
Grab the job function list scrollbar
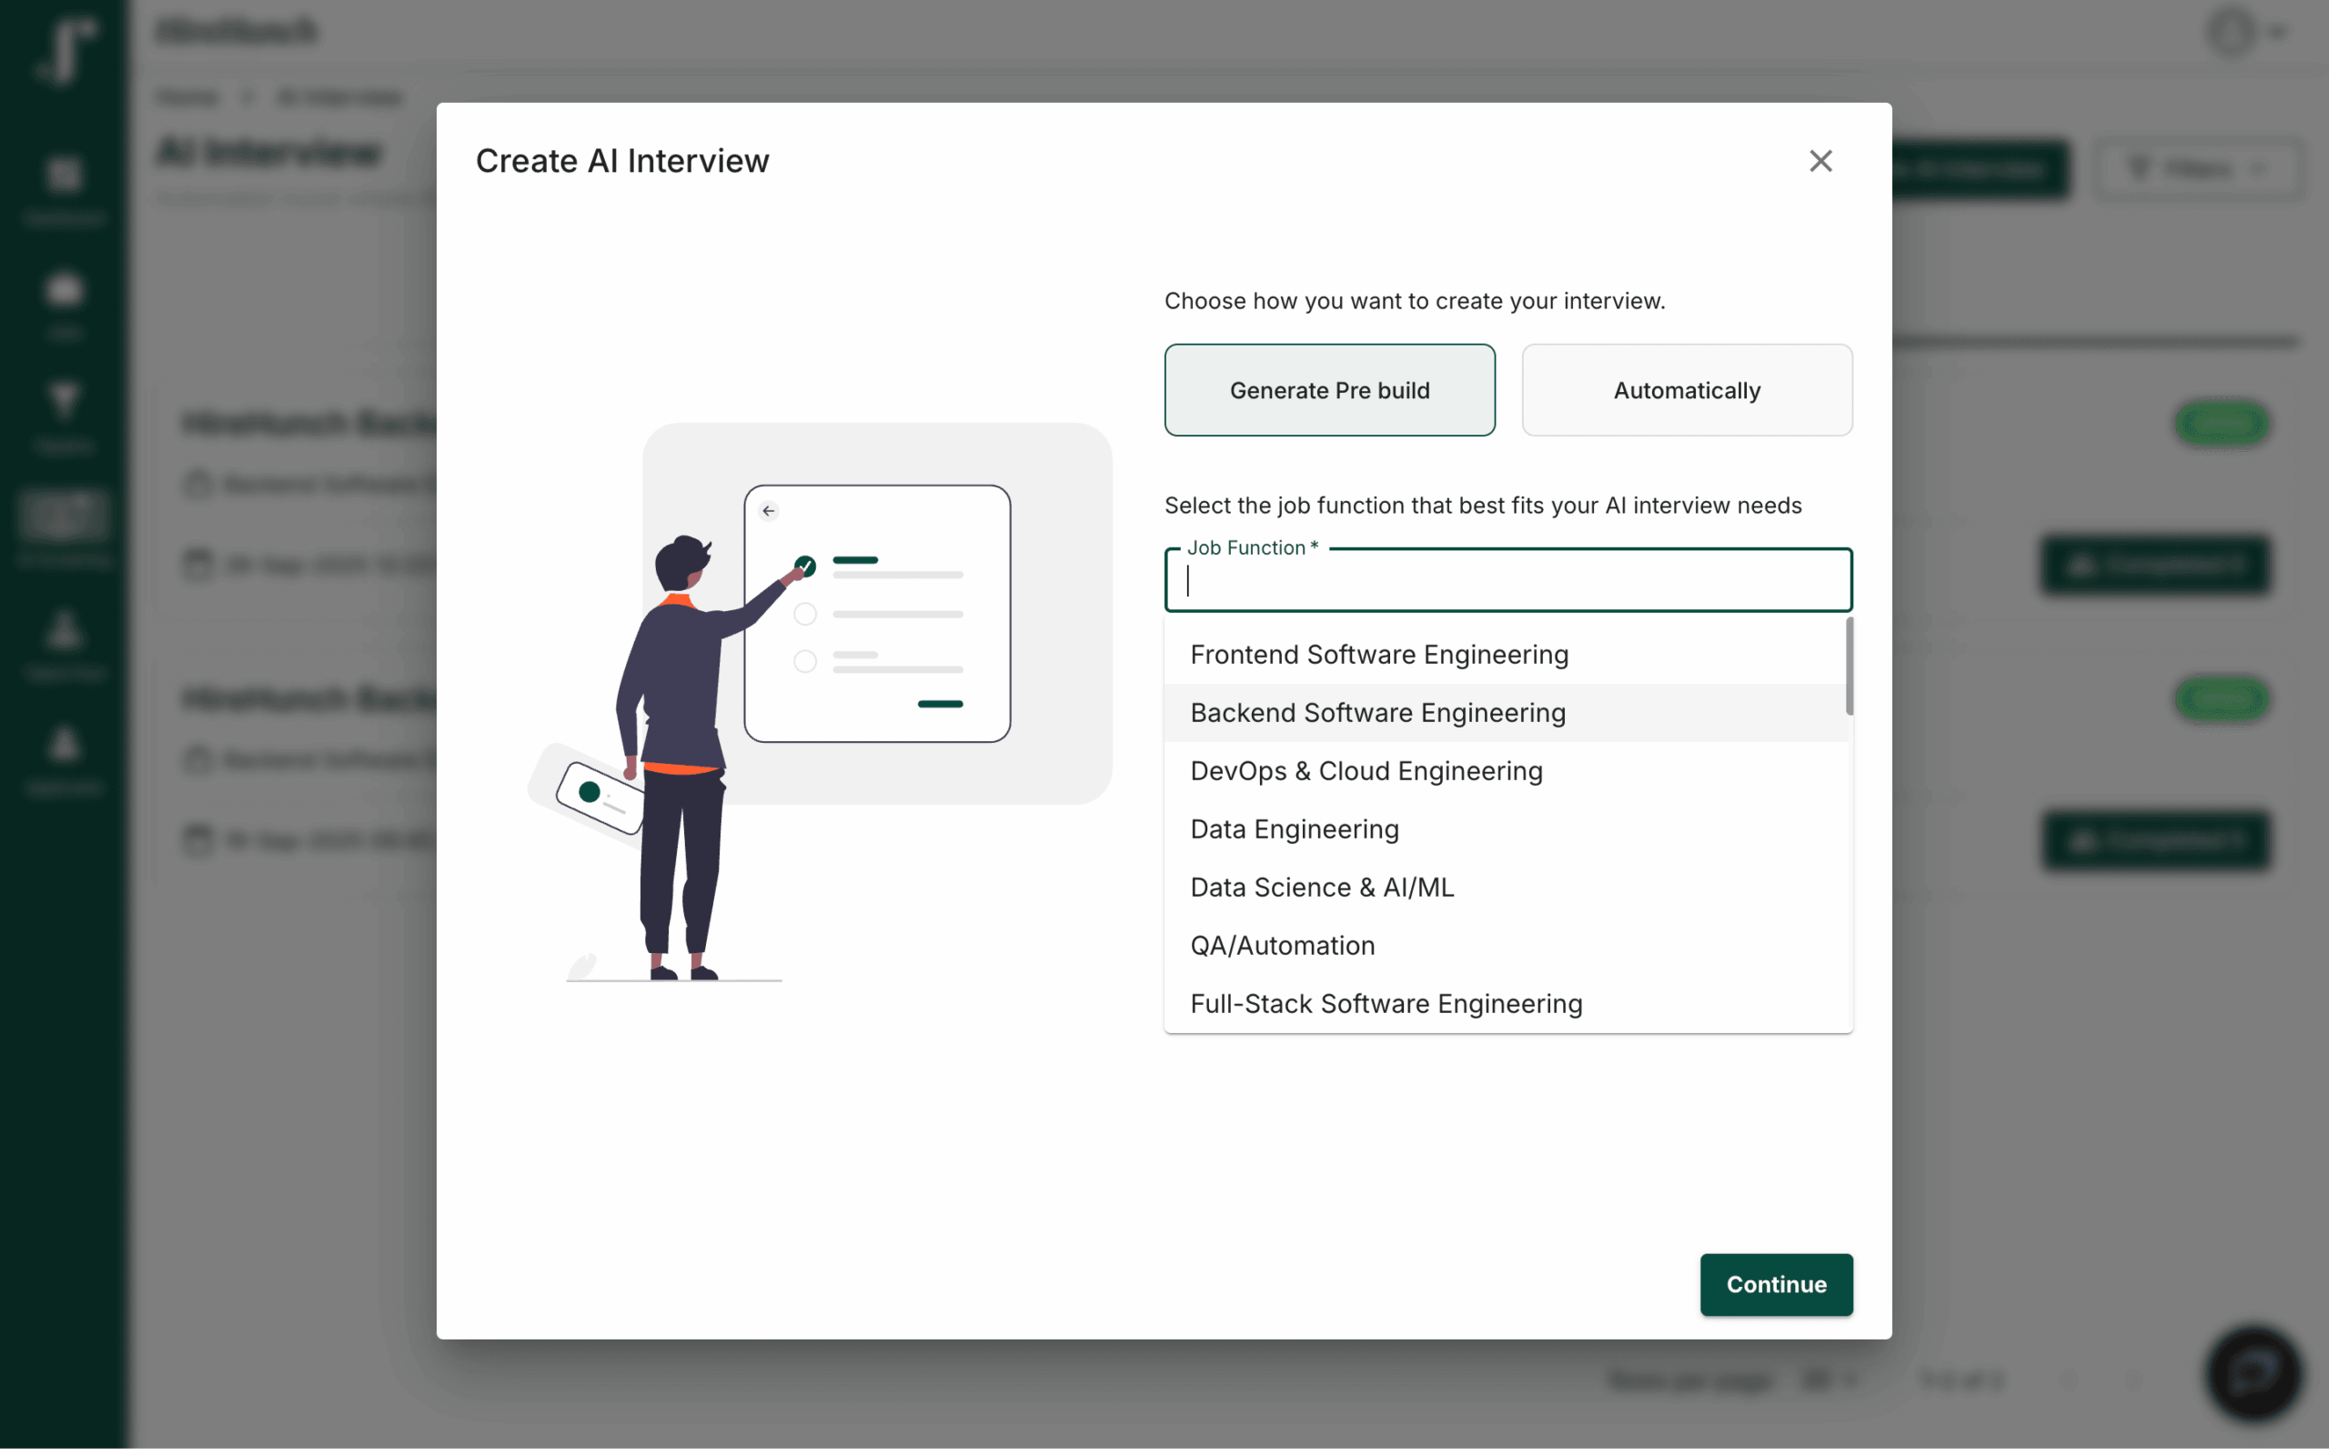click(1849, 667)
